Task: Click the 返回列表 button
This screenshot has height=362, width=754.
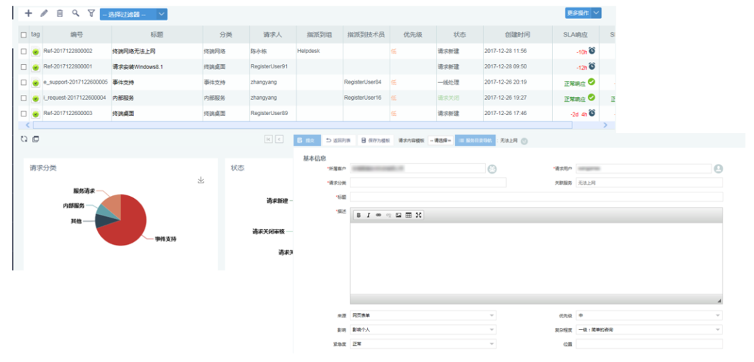Action: click(x=338, y=141)
